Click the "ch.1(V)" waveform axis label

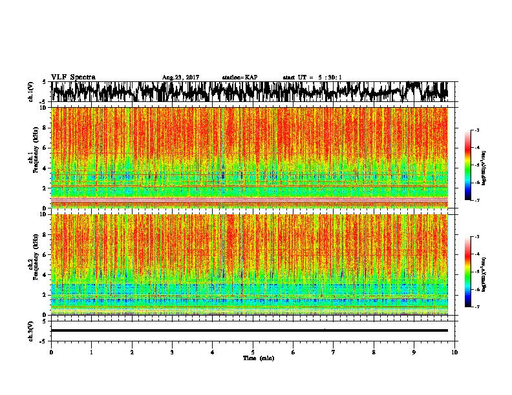30,92
